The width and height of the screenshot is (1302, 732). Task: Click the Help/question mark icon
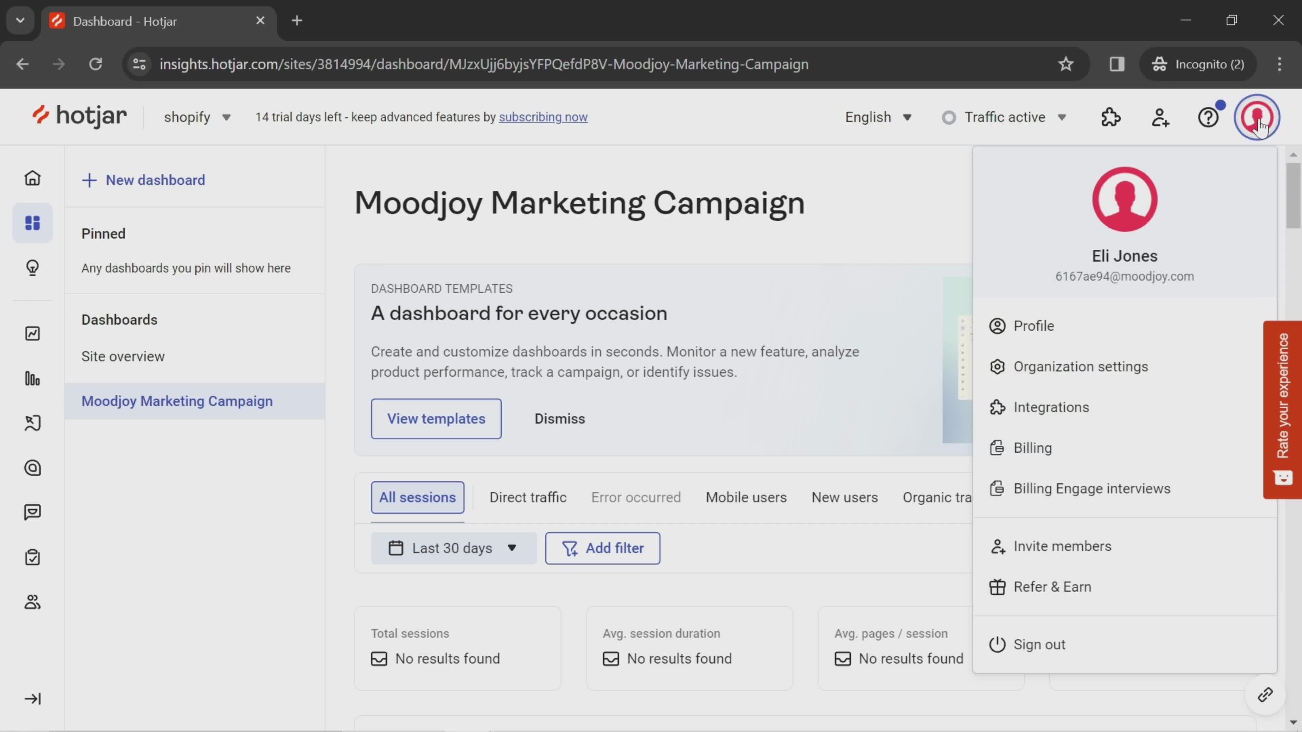1208,117
